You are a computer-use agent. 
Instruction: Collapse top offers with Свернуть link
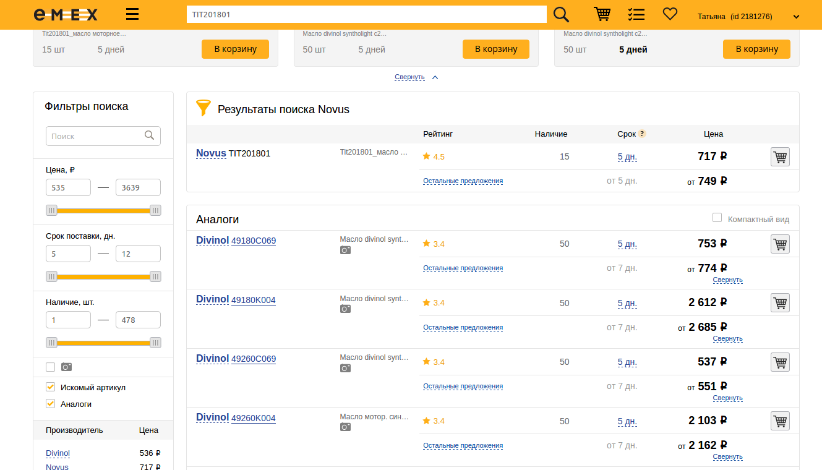(409, 77)
